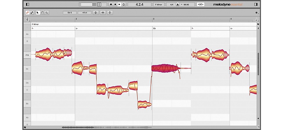Click the Bb key in the pitch ruler
Image resolution: width=283 pixels, height=130 pixels.
[x=27, y=104]
